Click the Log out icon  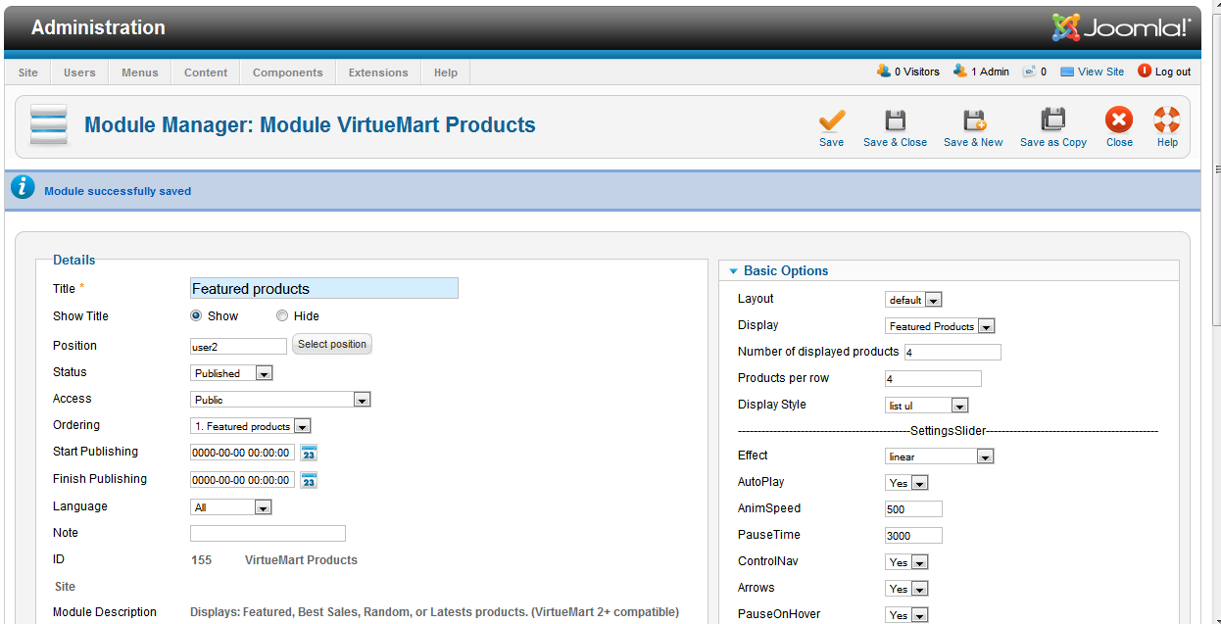(x=1144, y=72)
